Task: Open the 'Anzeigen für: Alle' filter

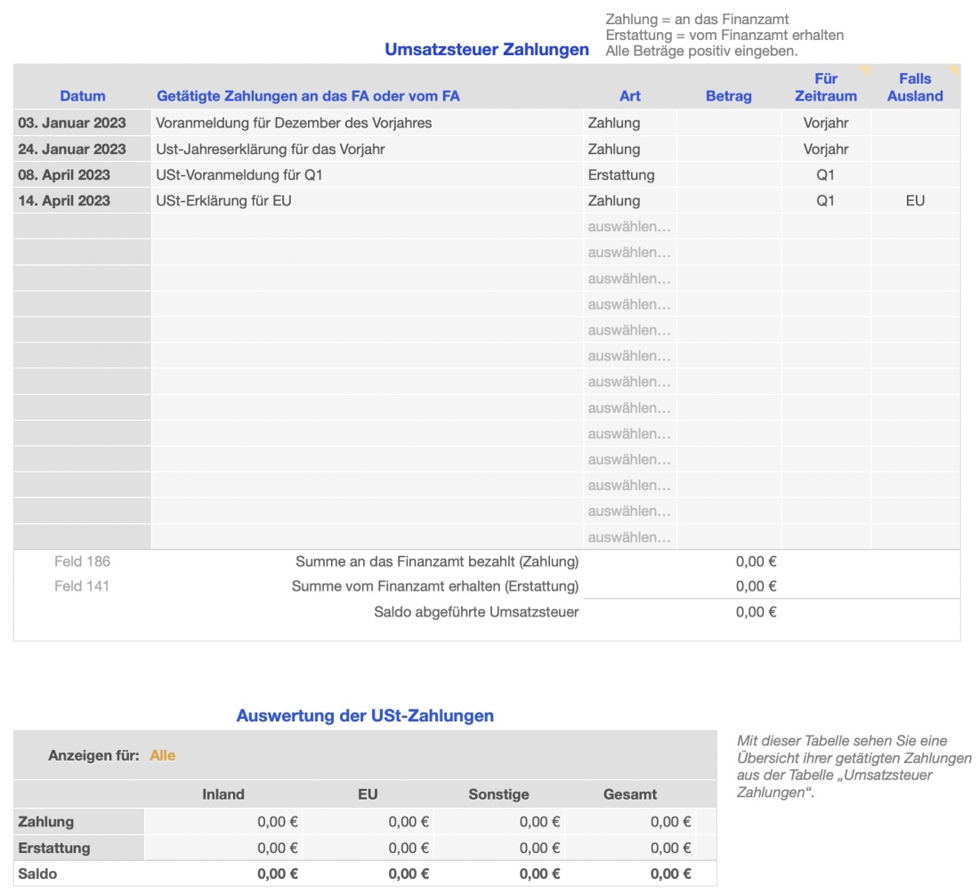Action: coord(162,755)
